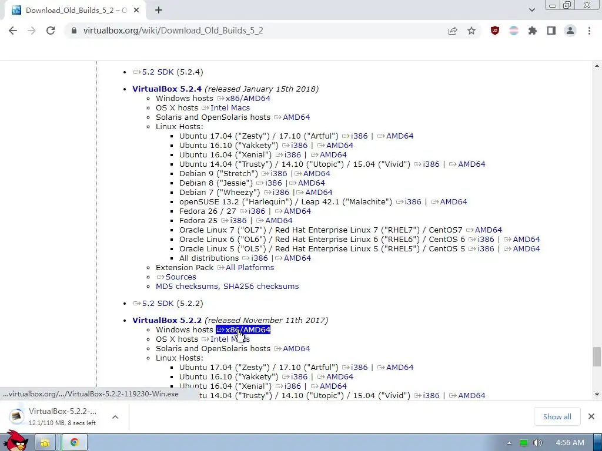This screenshot has height=451, width=602.
Task: Download 5.2.4 Oracle Linux 6 i386
Action: coord(481,240)
